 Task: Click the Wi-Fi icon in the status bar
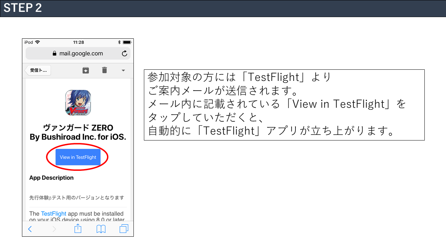click(x=37, y=42)
